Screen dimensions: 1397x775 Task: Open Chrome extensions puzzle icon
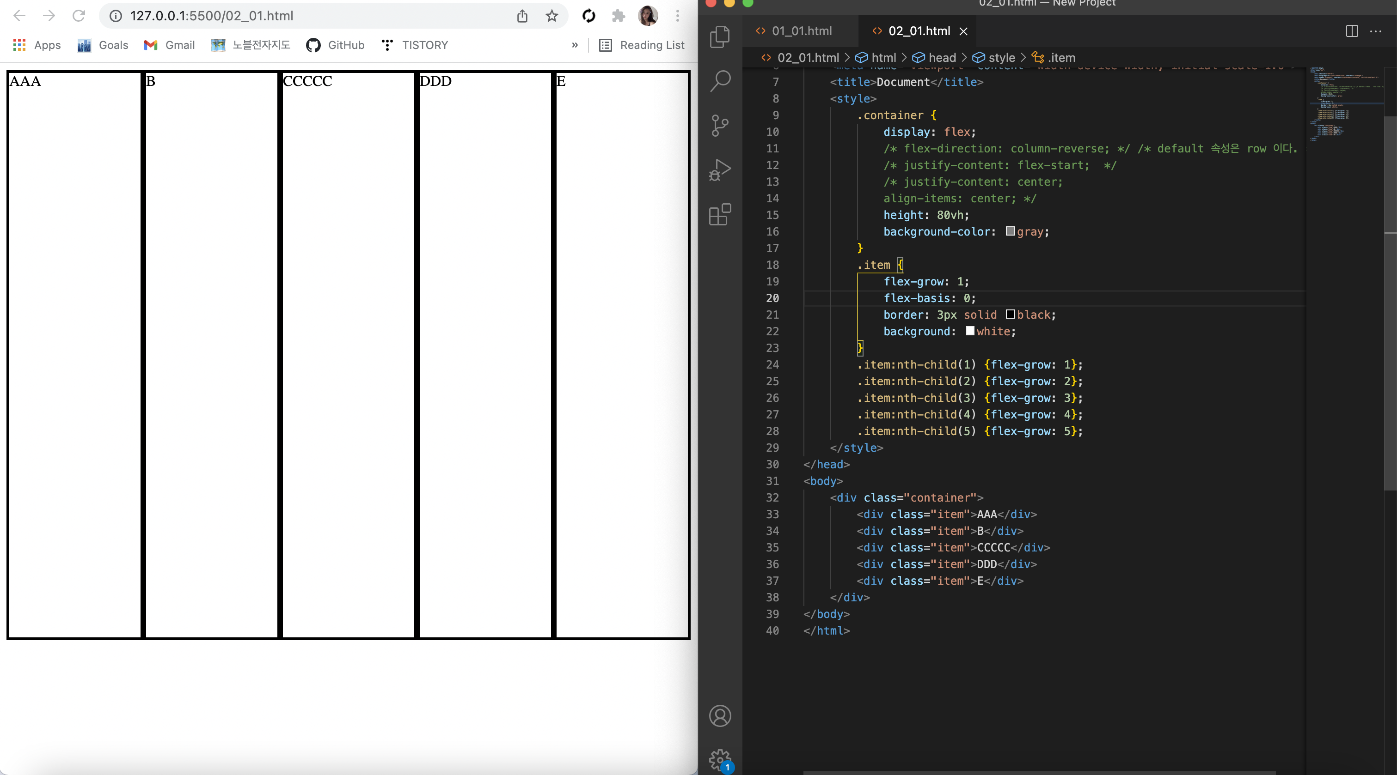[618, 16]
